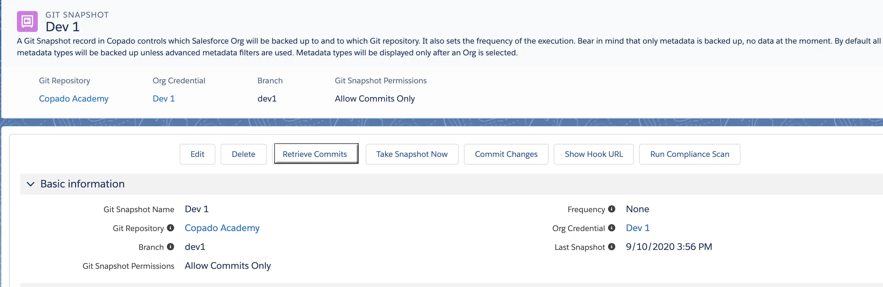The height and width of the screenshot is (287, 883).
Task: Click the purple Git Snapshot record icon
Action: point(27,21)
